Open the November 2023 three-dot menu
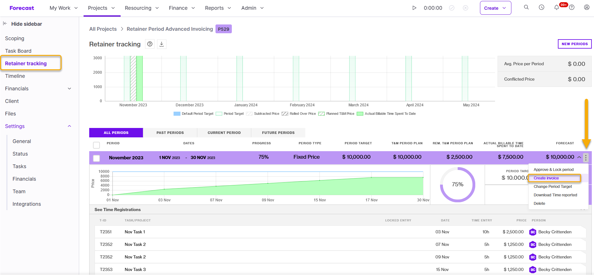This screenshot has width=594, height=276. (x=586, y=157)
